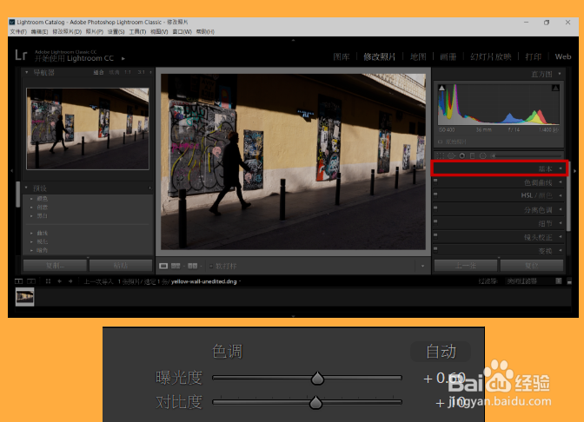
Task: Click the filter lock icon at filmstrip right
Action: pos(558,281)
